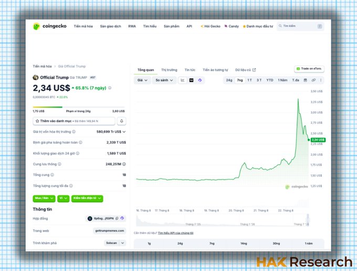
Task: Click the Tìm kiếm search field
Action: click(x=300, y=26)
